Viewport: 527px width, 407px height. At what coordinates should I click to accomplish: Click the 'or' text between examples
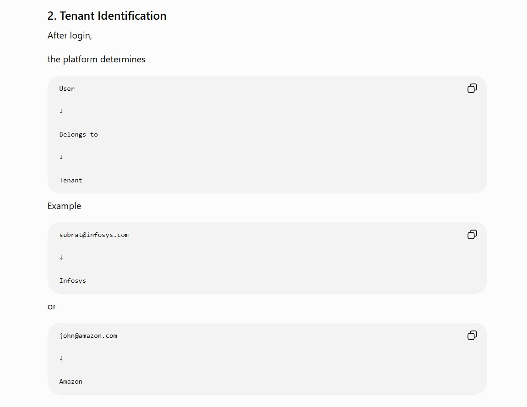[52, 307]
